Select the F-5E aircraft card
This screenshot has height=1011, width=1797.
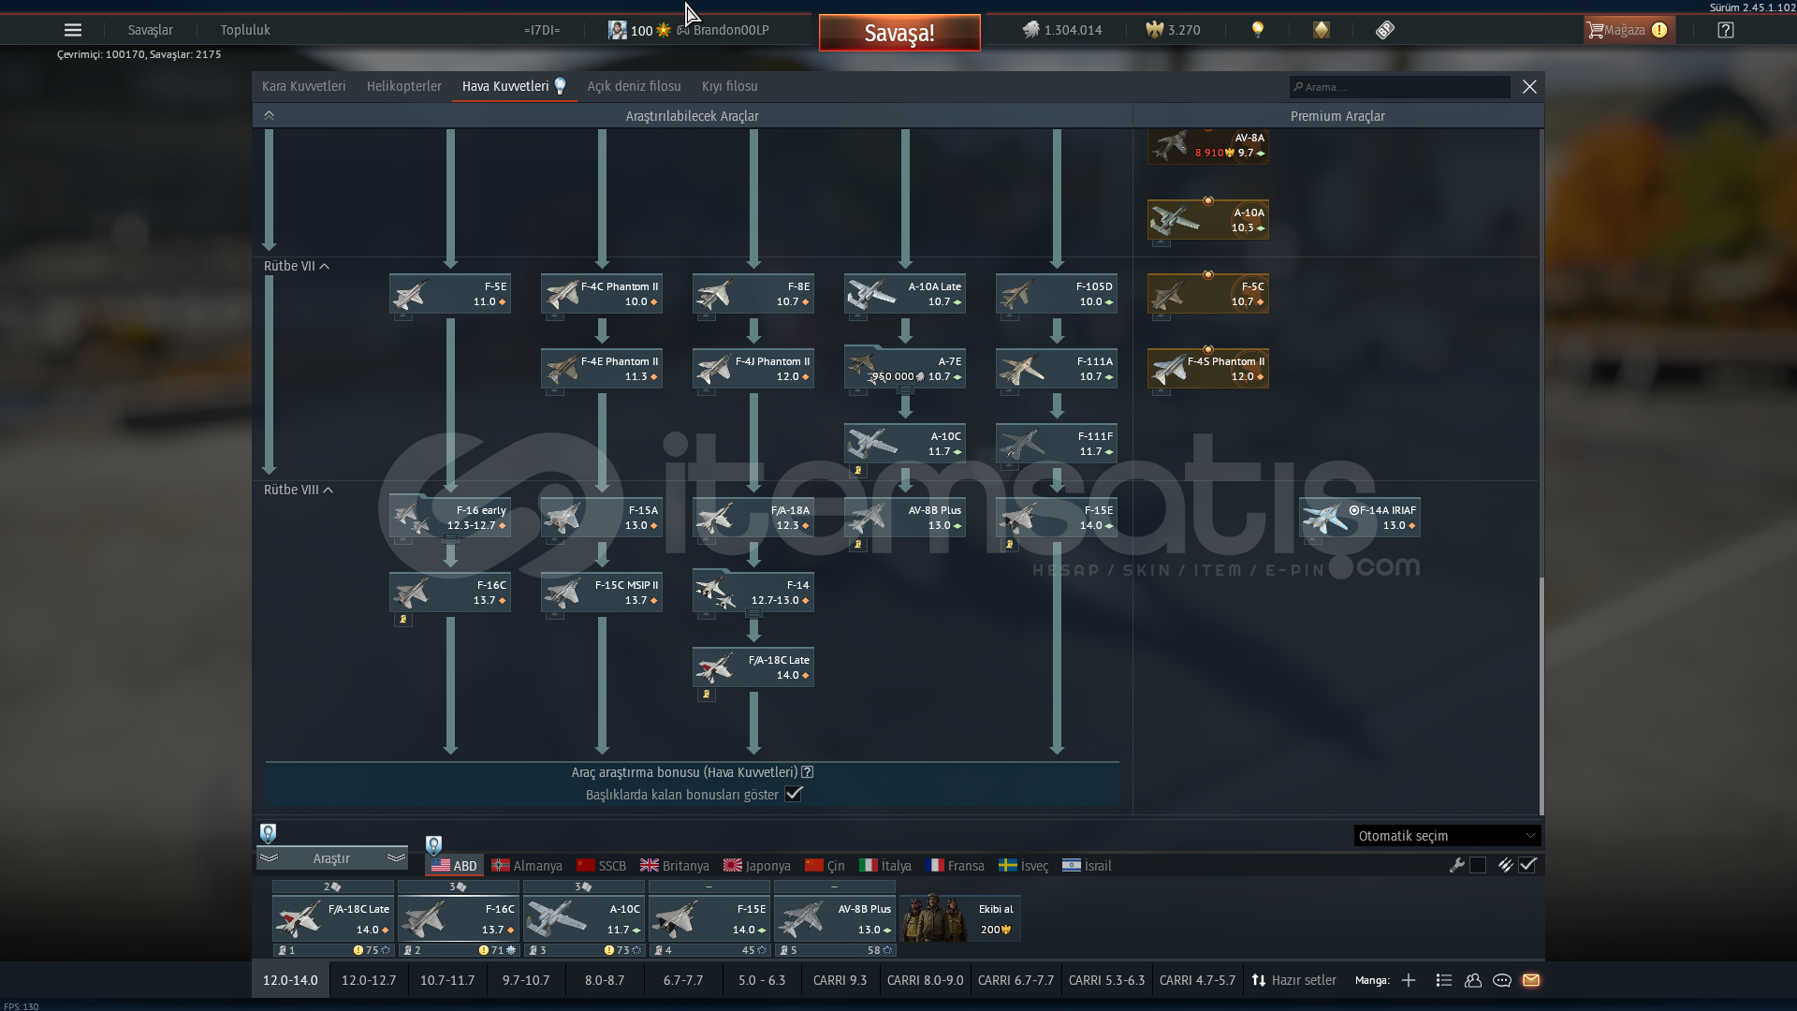(x=450, y=294)
